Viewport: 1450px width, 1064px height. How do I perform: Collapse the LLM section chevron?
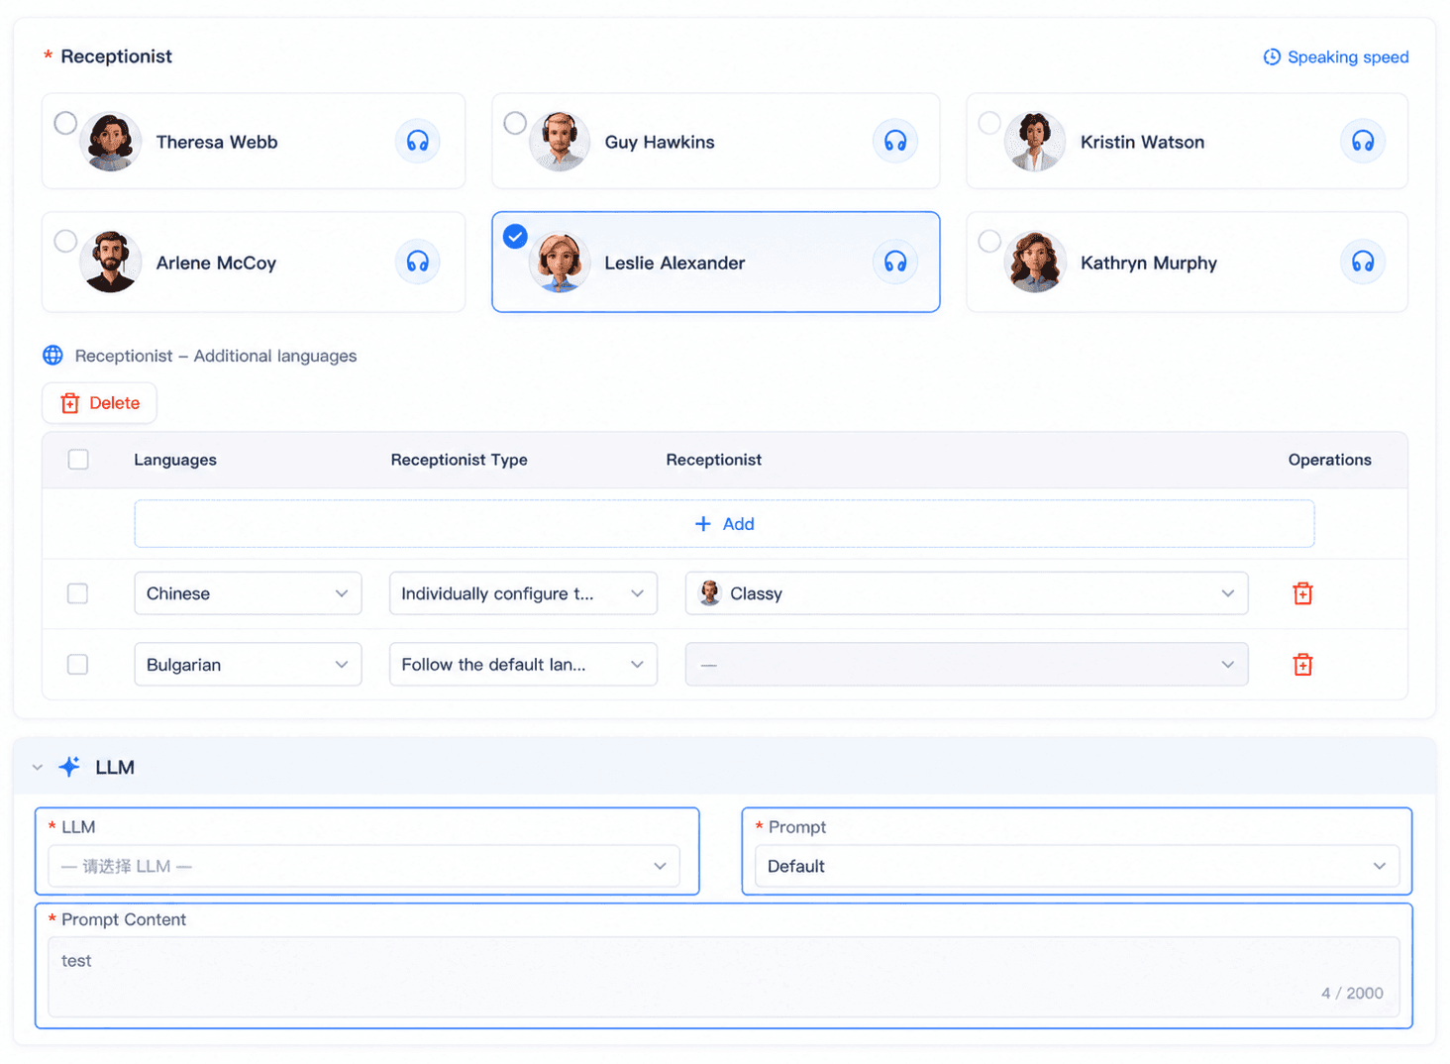[38, 768]
